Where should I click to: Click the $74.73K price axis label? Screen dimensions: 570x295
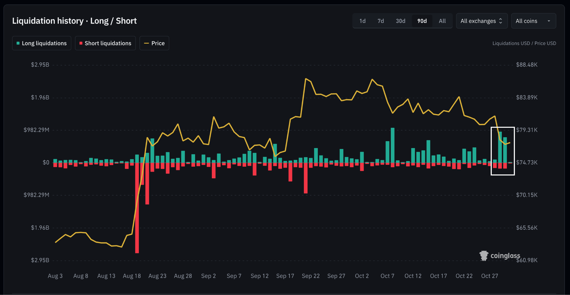(527, 162)
